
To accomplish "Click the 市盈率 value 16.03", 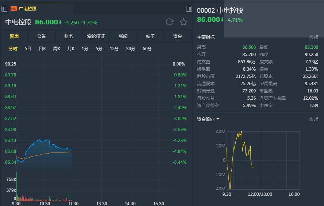I will [x=313, y=91].
